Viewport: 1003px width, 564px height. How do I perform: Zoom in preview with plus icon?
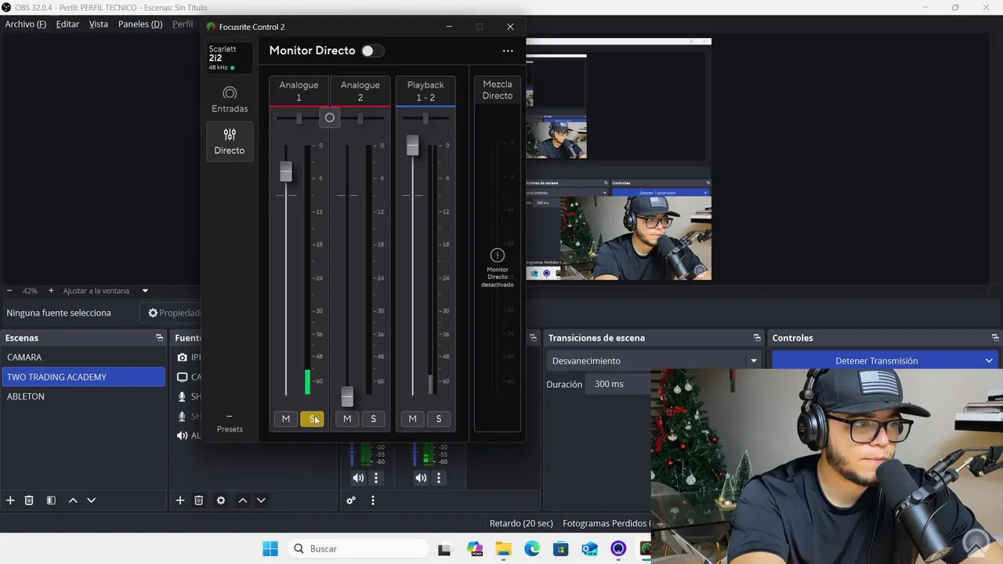51,291
